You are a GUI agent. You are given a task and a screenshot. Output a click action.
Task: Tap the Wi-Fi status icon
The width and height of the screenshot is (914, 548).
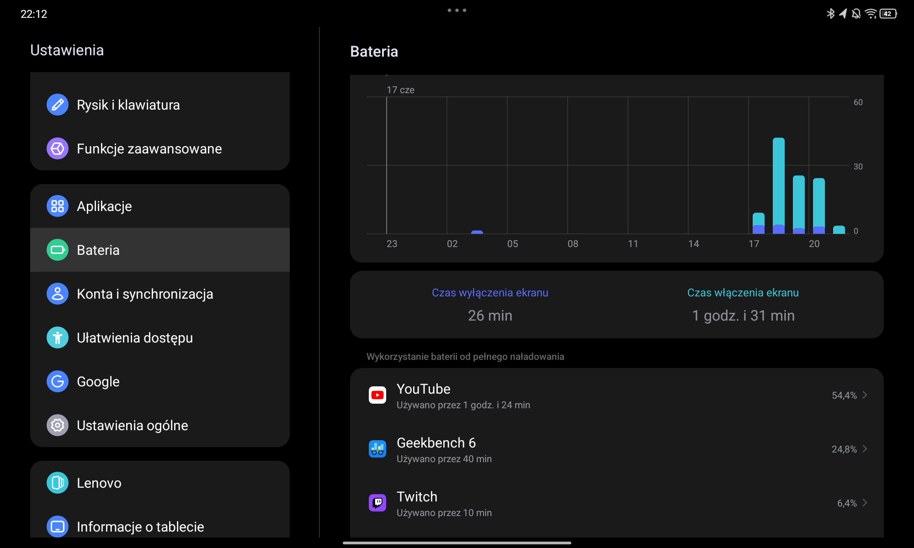tap(871, 14)
